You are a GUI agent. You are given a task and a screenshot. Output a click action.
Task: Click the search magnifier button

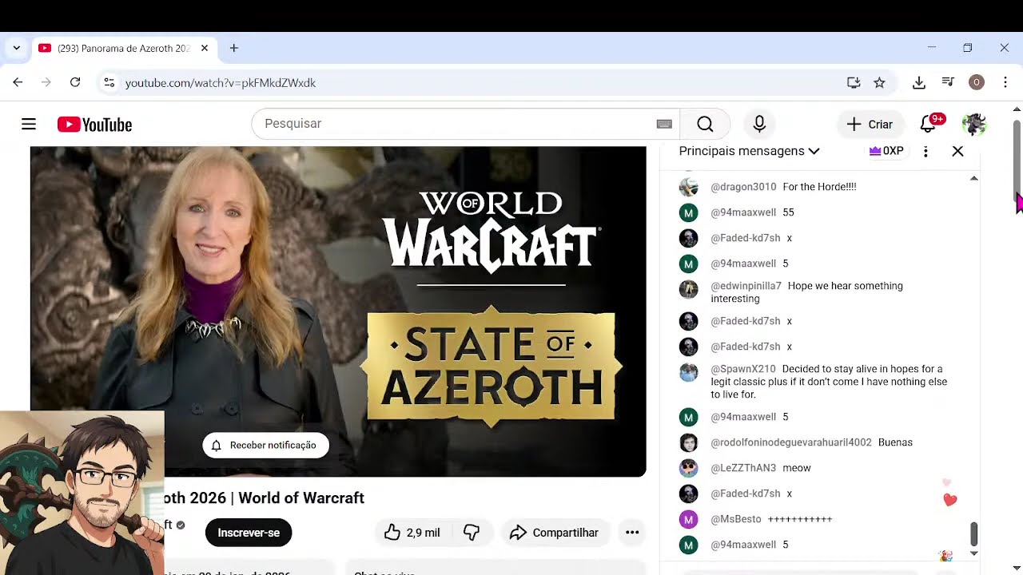pos(705,124)
